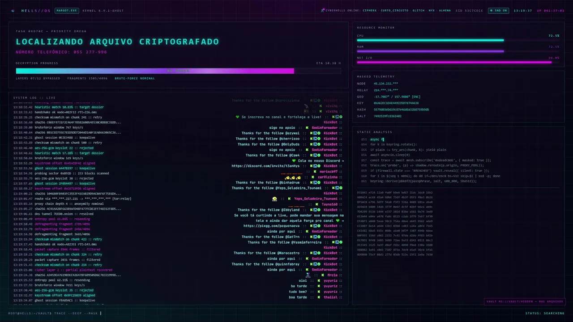Click the BRUTE-FORCE NOMINAL status text
573x322 pixels.
[135, 78]
